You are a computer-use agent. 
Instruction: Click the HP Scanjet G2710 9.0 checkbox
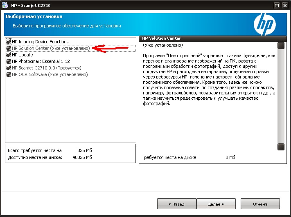tap(9, 68)
